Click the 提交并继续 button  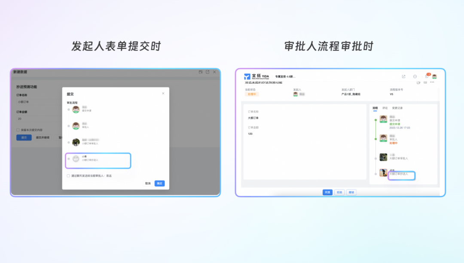coord(43,138)
